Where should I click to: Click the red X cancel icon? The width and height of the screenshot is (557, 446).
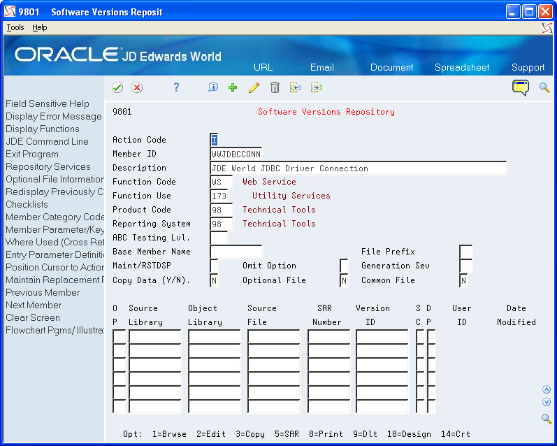tap(137, 87)
